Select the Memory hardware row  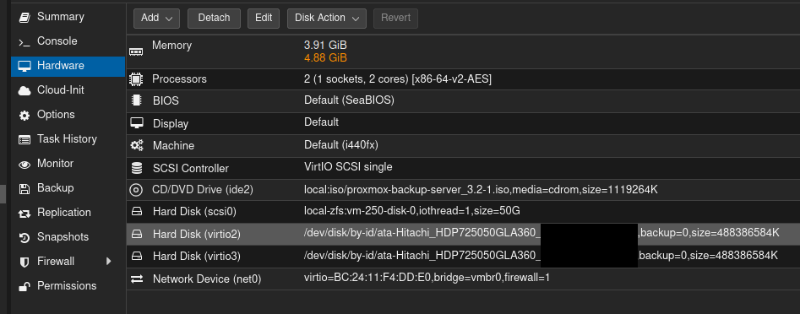coord(463,51)
